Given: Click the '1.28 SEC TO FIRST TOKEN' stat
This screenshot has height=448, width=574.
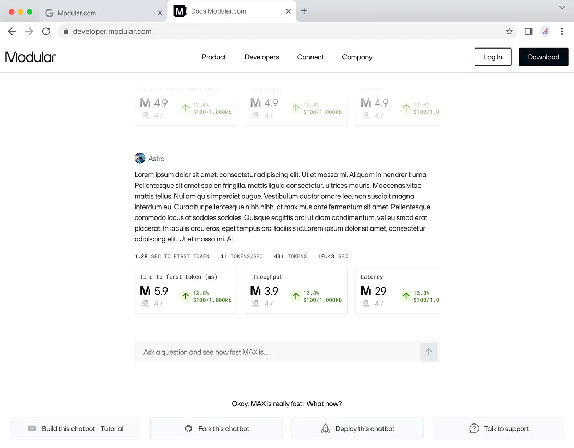Looking at the screenshot, I should pyautogui.click(x=172, y=256).
